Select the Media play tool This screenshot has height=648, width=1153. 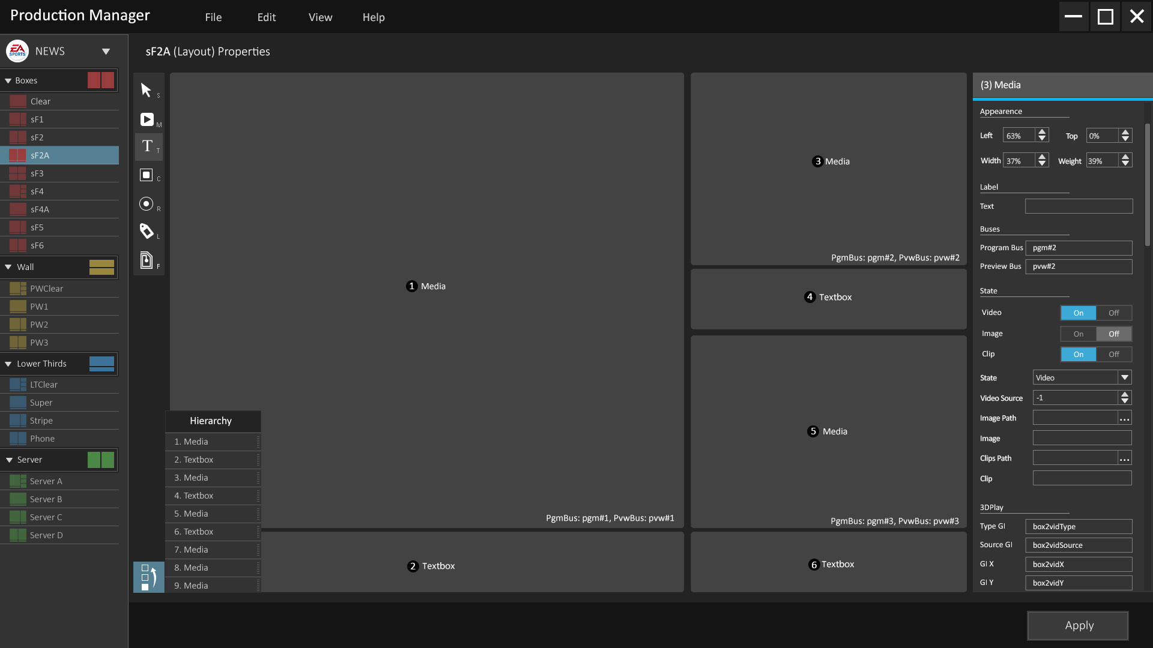147,119
